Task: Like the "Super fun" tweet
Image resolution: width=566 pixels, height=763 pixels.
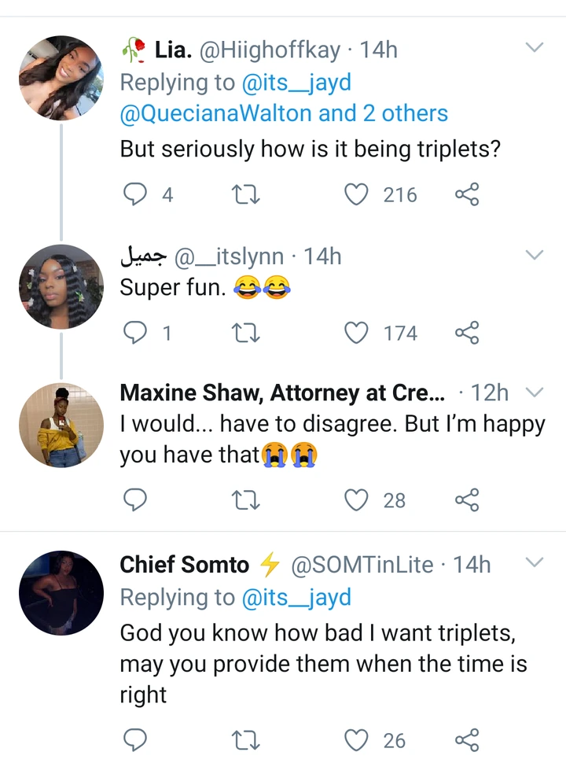Action: point(357,334)
